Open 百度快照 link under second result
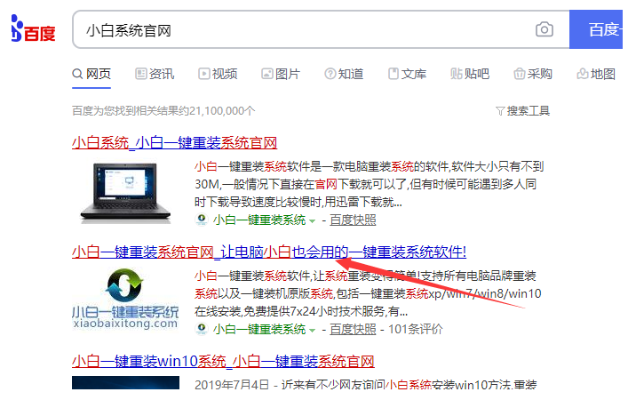Image resolution: width=628 pixels, height=400 pixels. [353, 330]
